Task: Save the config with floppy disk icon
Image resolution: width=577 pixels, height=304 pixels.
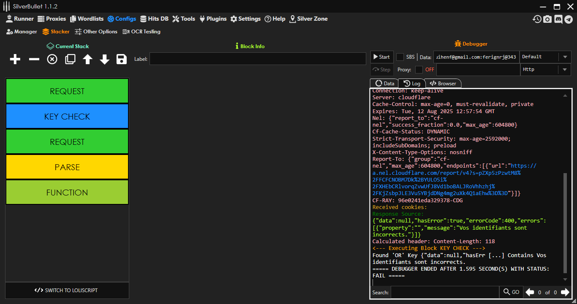Action: pos(122,59)
